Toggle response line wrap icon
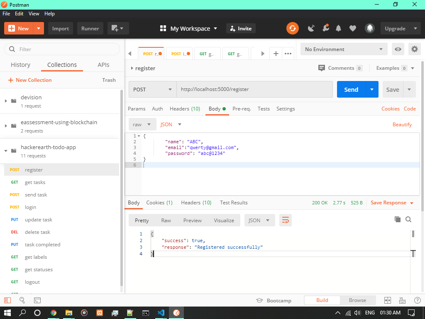The image size is (425, 319). tap(286, 220)
